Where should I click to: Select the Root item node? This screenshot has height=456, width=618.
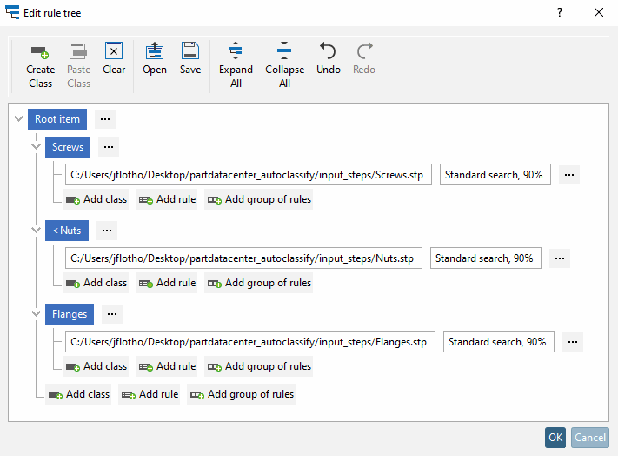[57, 119]
